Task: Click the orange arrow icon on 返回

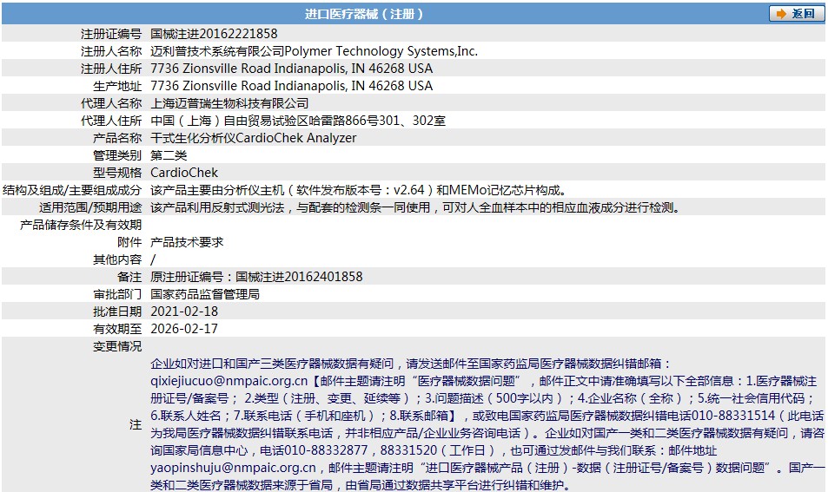Action: pyautogui.click(x=781, y=14)
